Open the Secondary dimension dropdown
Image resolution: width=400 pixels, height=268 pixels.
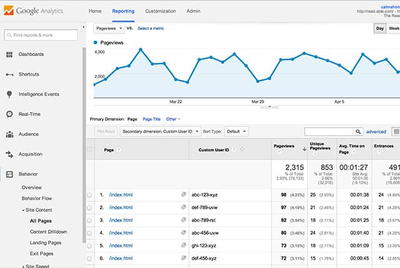click(161, 132)
